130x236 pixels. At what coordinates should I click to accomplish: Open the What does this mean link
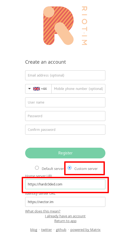(43, 211)
